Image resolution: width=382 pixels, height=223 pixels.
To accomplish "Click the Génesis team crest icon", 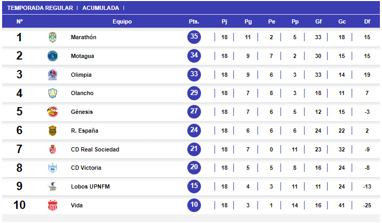I will (x=52, y=112).
